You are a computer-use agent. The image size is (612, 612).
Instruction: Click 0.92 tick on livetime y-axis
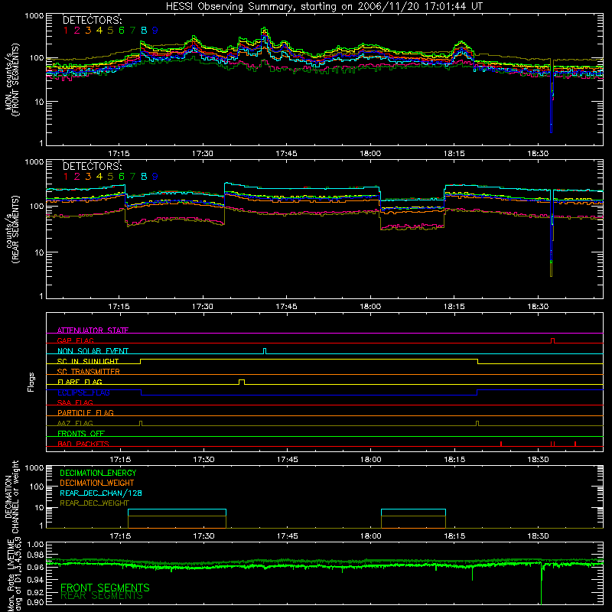pos(35,591)
